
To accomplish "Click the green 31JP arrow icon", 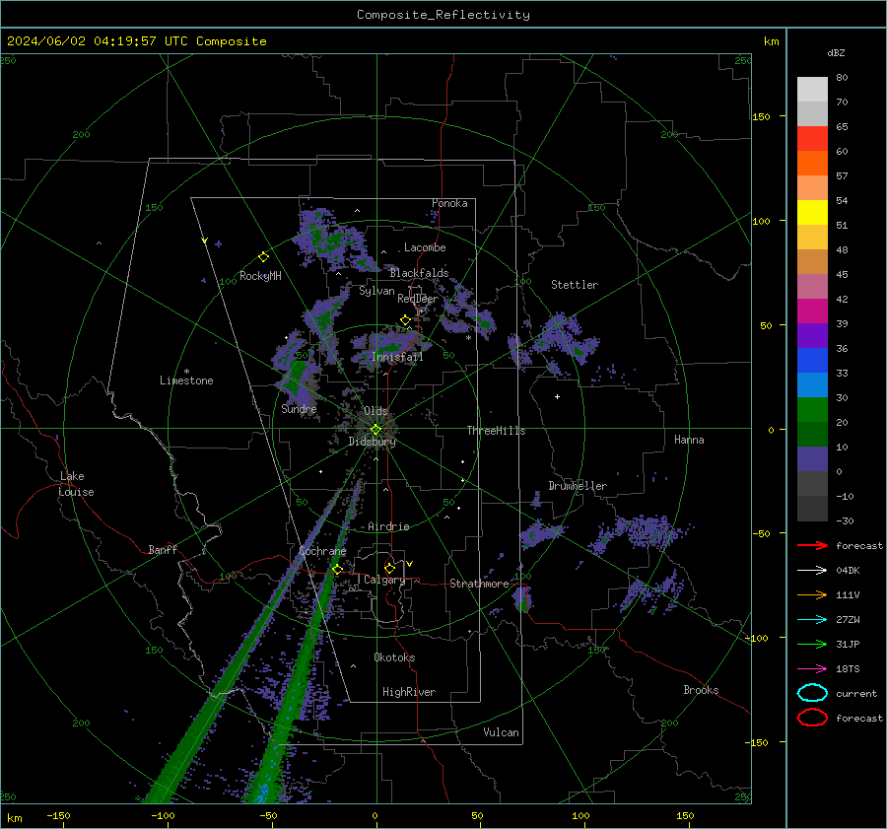I will coord(812,644).
